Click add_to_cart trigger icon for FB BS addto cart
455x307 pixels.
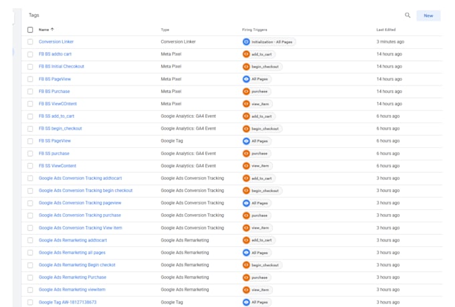246,54
